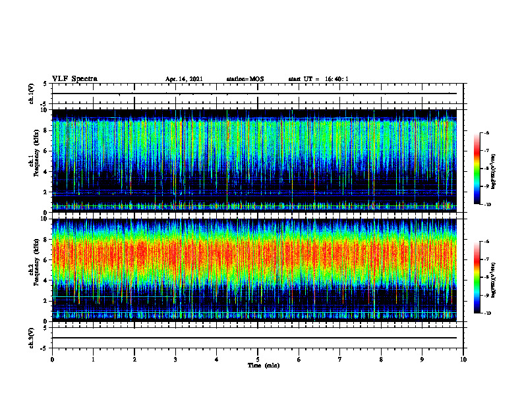Click the "ch.1(V)" axis label
Image resolution: width=522 pixels, height=403 pixels.
click(31, 94)
